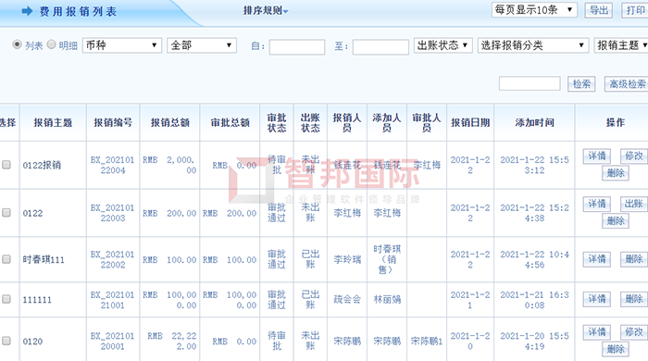The width and height of the screenshot is (648, 361).
Task: Click the search keyword input box
Action: point(530,83)
